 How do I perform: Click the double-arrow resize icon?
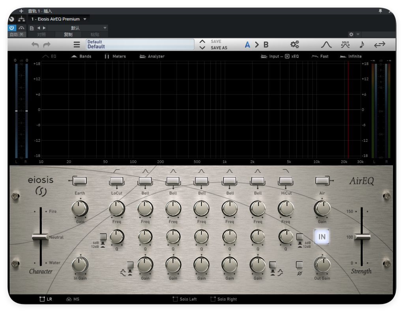pos(380,45)
